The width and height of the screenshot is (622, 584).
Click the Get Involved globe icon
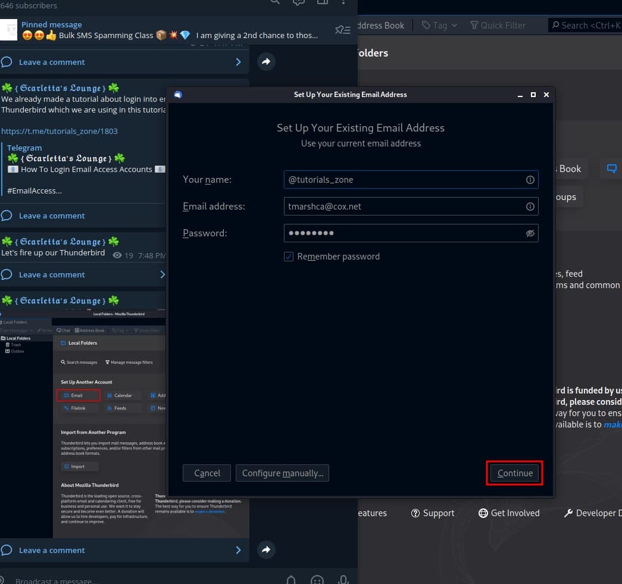483,513
